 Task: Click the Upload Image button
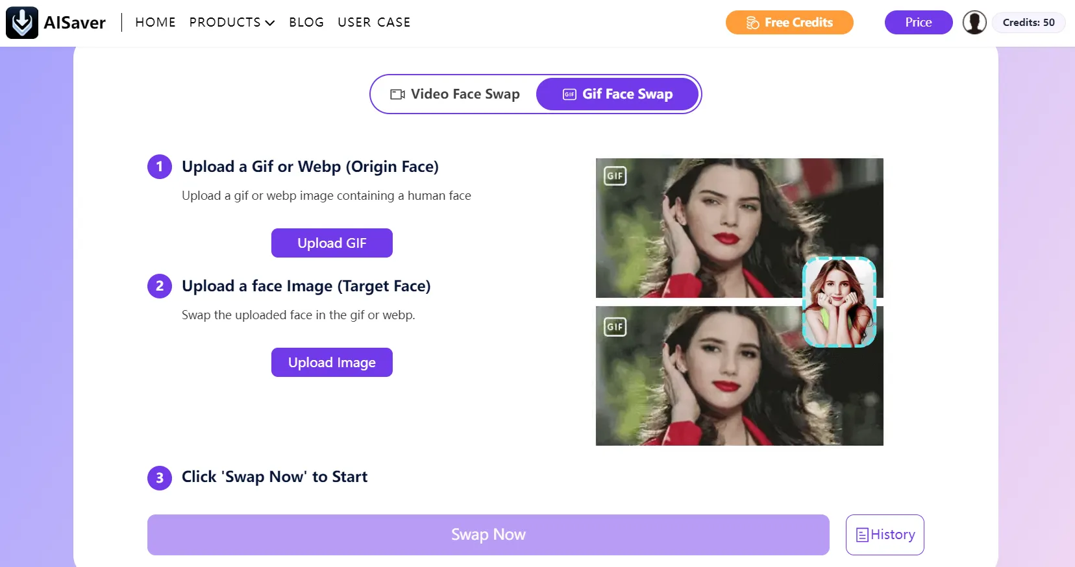point(332,363)
